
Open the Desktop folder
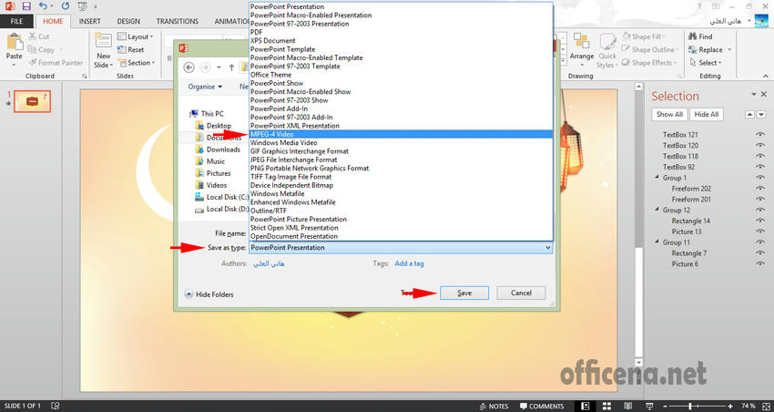tap(213, 126)
